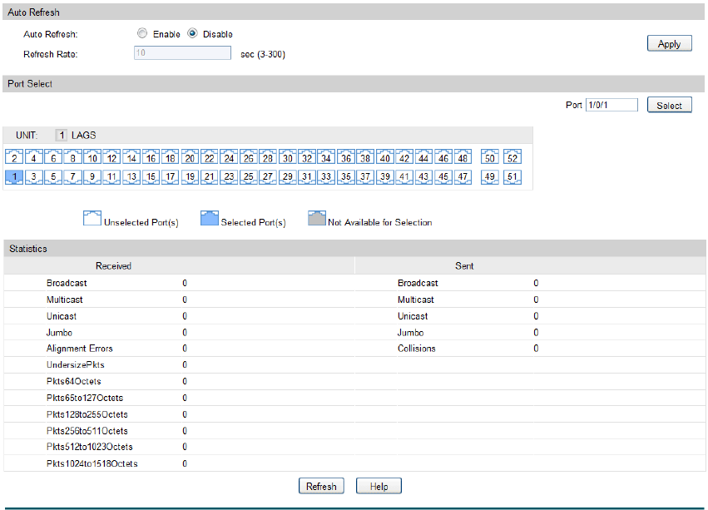Click port 13 icon

coord(131,176)
